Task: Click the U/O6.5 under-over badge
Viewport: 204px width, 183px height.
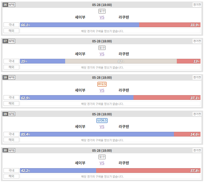Action: [102, 120]
